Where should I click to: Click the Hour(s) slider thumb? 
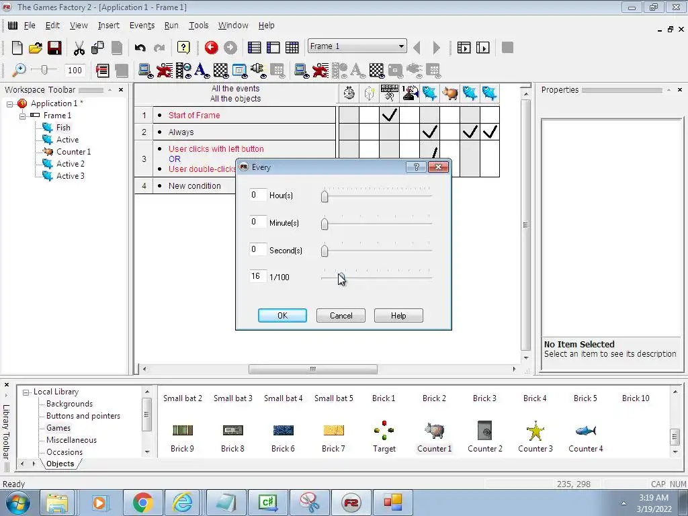pyautogui.click(x=325, y=196)
